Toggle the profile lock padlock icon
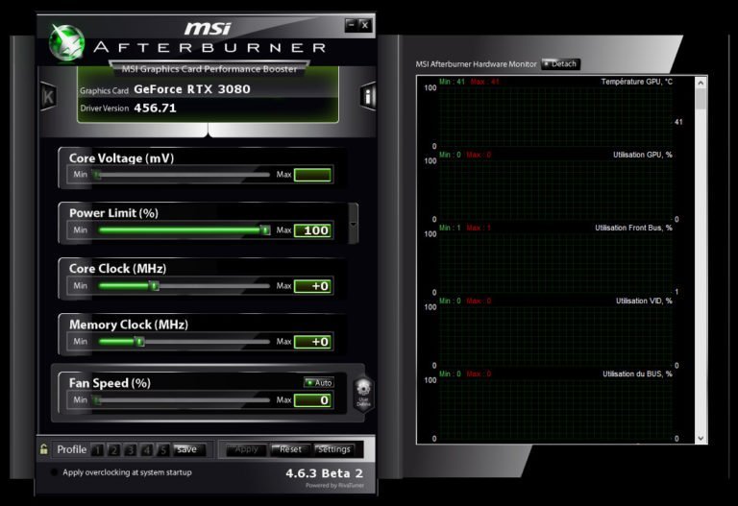 click(x=44, y=449)
